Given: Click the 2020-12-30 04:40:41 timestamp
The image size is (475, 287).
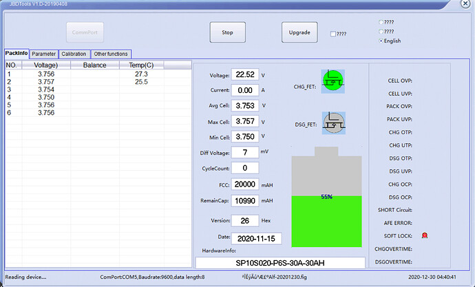Looking at the screenshot, I should 432,277.
